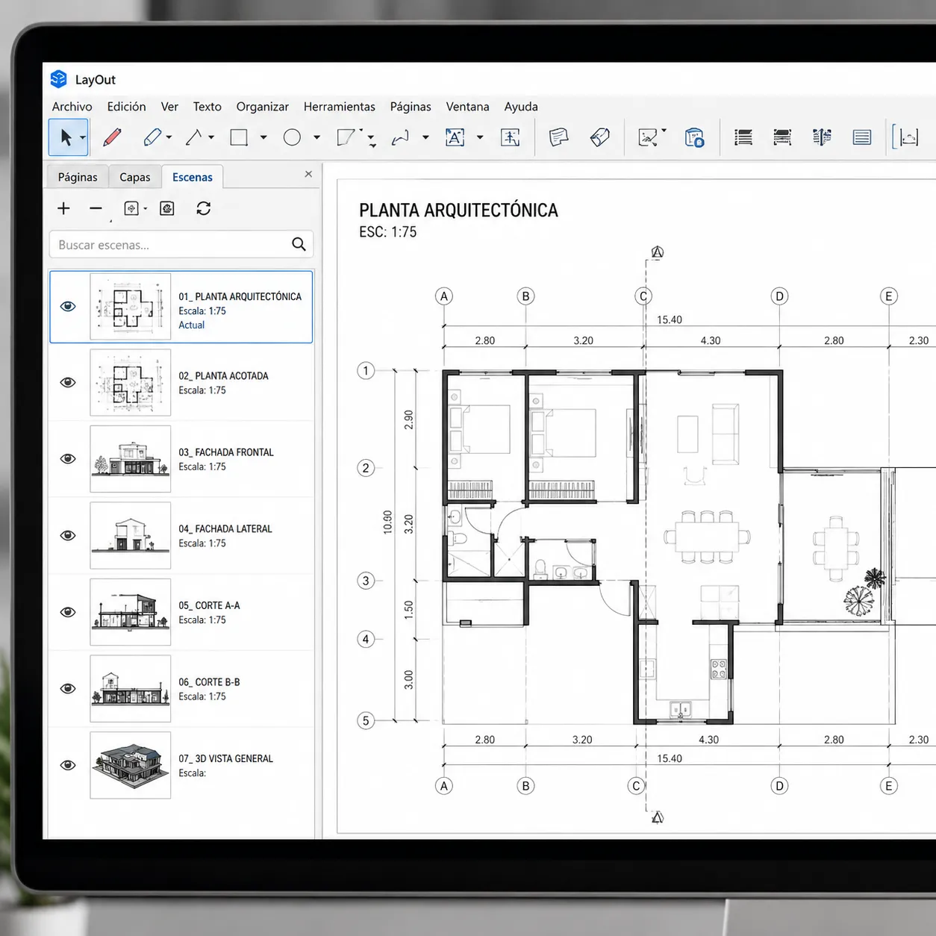Click the first list alignment icon
This screenshot has height=936, width=936.
tap(743, 137)
